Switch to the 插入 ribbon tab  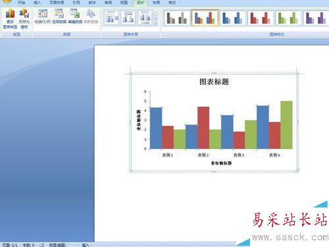[38, 3]
